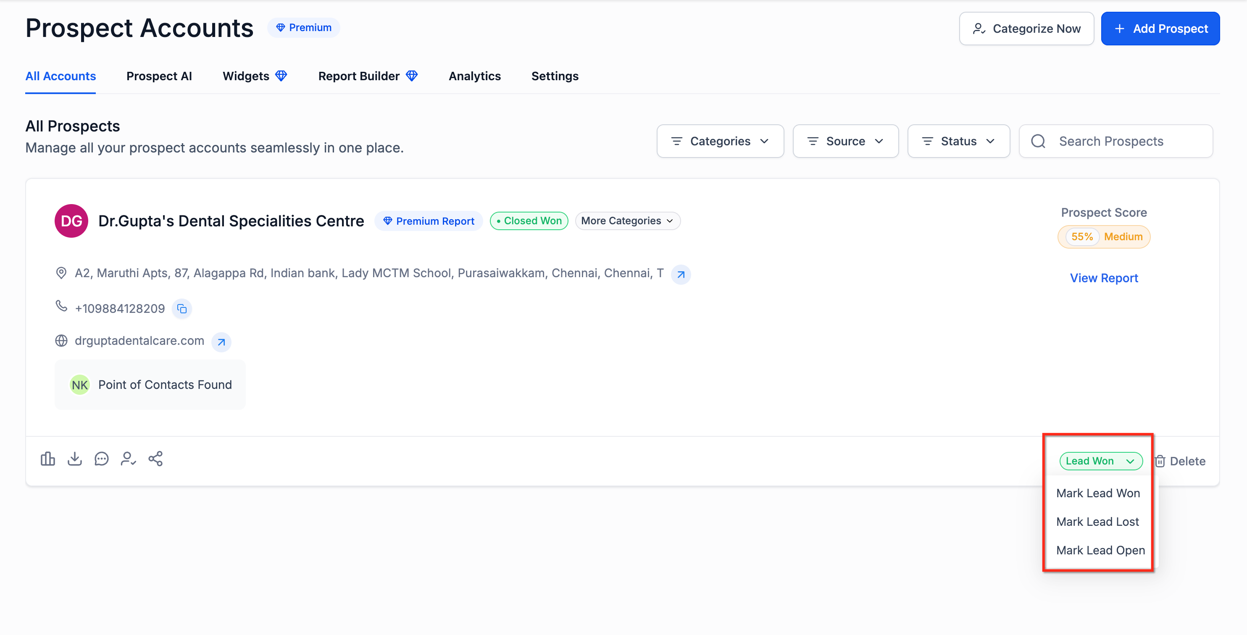1247x635 pixels.
Task: Click the bar chart analytics icon
Action: coord(47,458)
